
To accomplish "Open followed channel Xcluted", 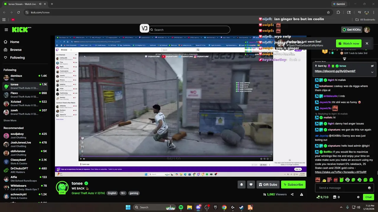I will pos(25,104).
